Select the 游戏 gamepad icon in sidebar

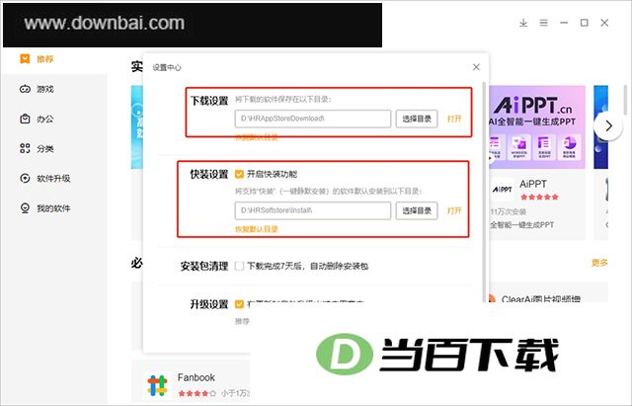(x=25, y=89)
